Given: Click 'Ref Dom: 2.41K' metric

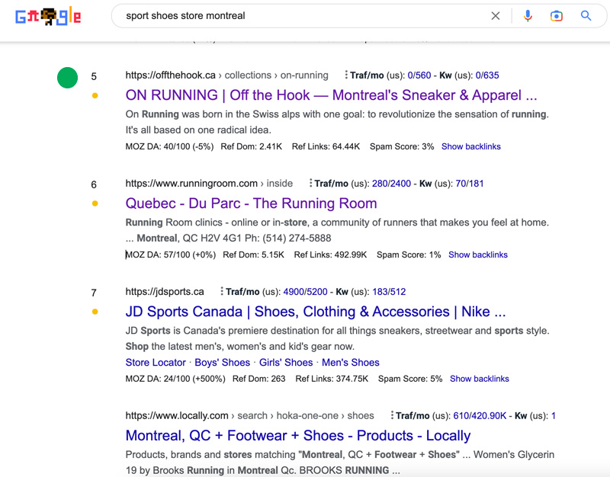Looking at the screenshot, I should click(252, 146).
